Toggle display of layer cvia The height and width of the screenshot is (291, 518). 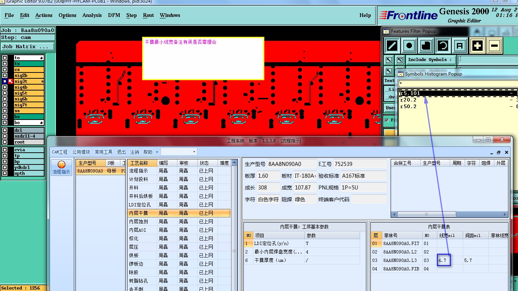(5, 150)
